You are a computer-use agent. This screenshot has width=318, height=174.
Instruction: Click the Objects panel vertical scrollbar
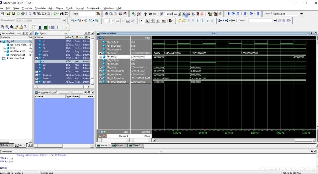tap(93, 60)
